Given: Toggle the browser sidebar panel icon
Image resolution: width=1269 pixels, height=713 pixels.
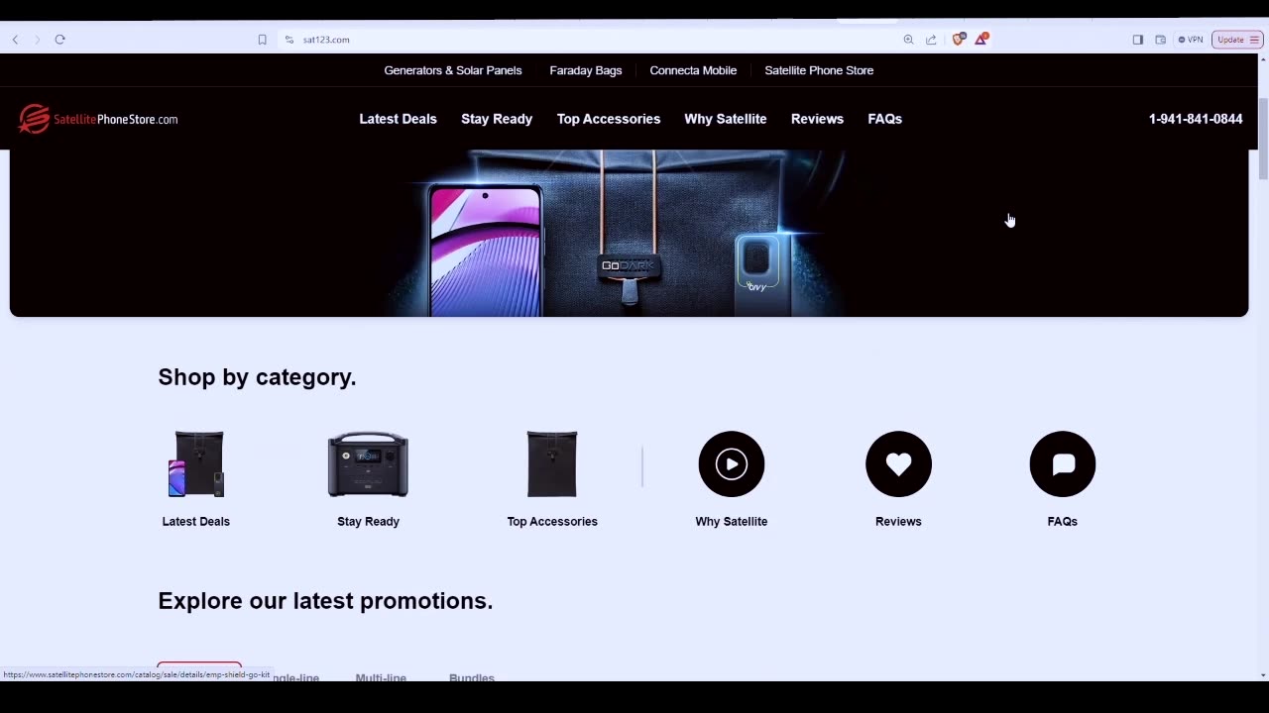Looking at the screenshot, I should point(1137,40).
